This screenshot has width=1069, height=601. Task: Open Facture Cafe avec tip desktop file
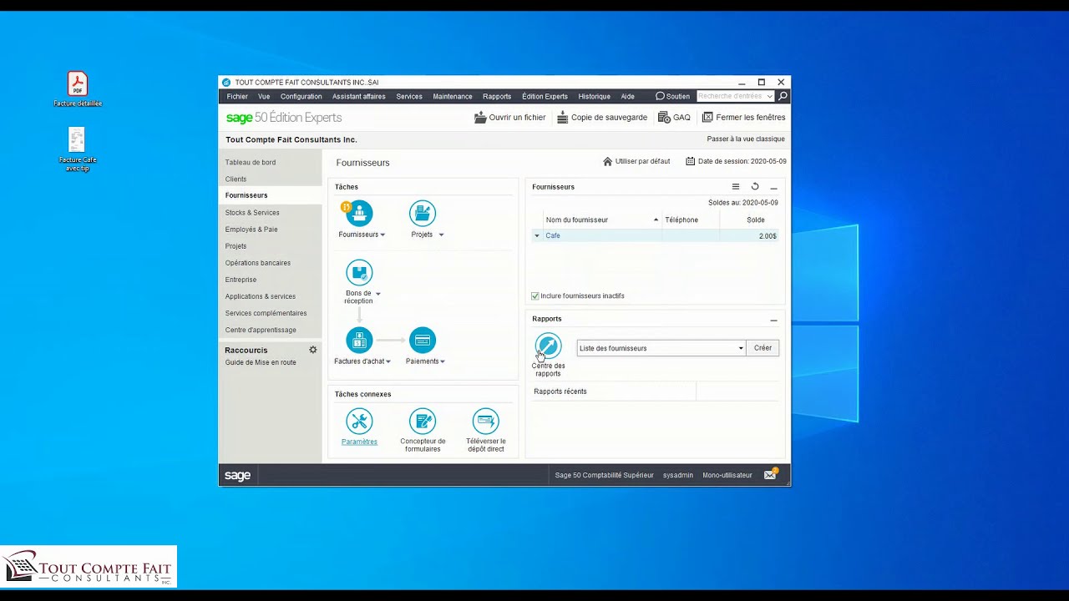point(78,149)
